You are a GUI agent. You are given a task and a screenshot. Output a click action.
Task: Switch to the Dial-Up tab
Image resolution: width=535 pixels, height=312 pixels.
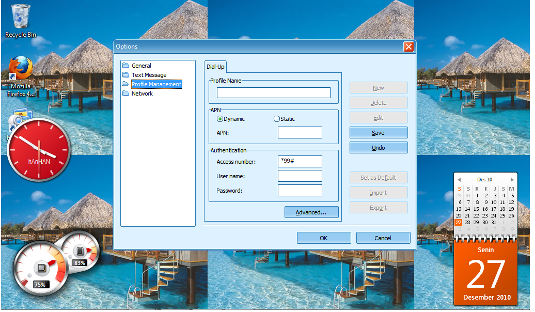pos(215,67)
